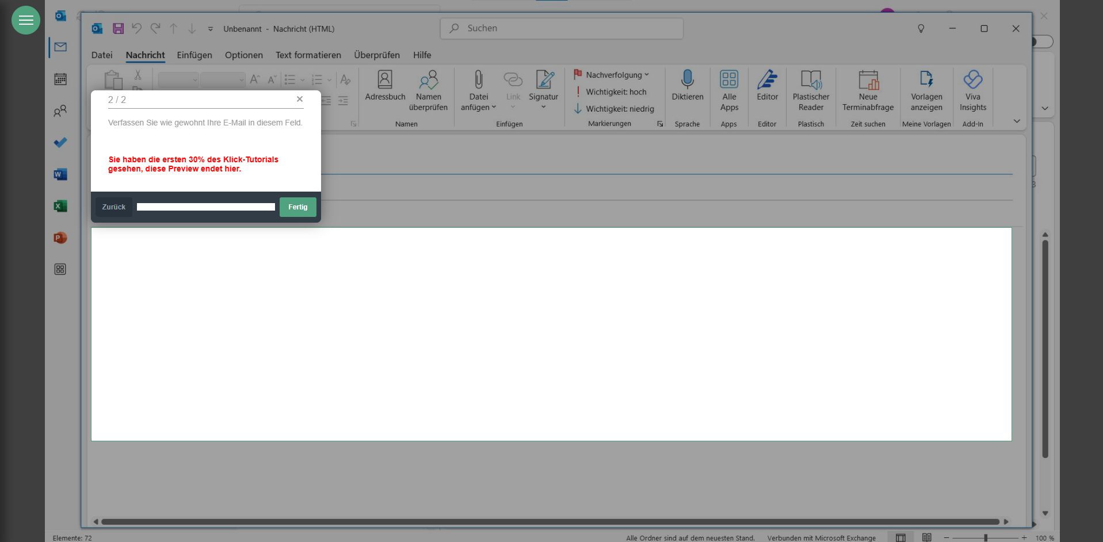The height and width of the screenshot is (542, 1103).
Task: Open the Text formatieren tab
Action: coord(308,55)
